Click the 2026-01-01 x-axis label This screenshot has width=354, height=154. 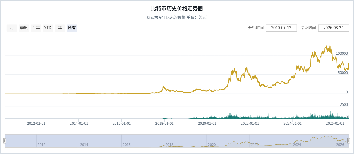335,123
